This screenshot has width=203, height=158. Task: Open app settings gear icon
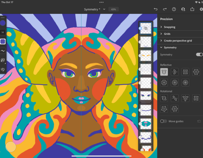[x=201, y=9]
